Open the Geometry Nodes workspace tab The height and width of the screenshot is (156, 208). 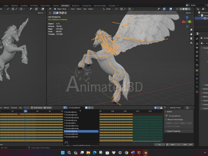coord(100,6)
